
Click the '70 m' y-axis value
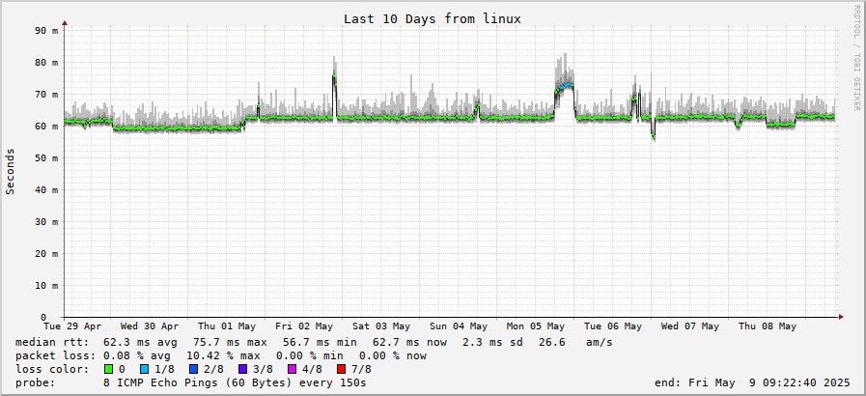pos(47,95)
